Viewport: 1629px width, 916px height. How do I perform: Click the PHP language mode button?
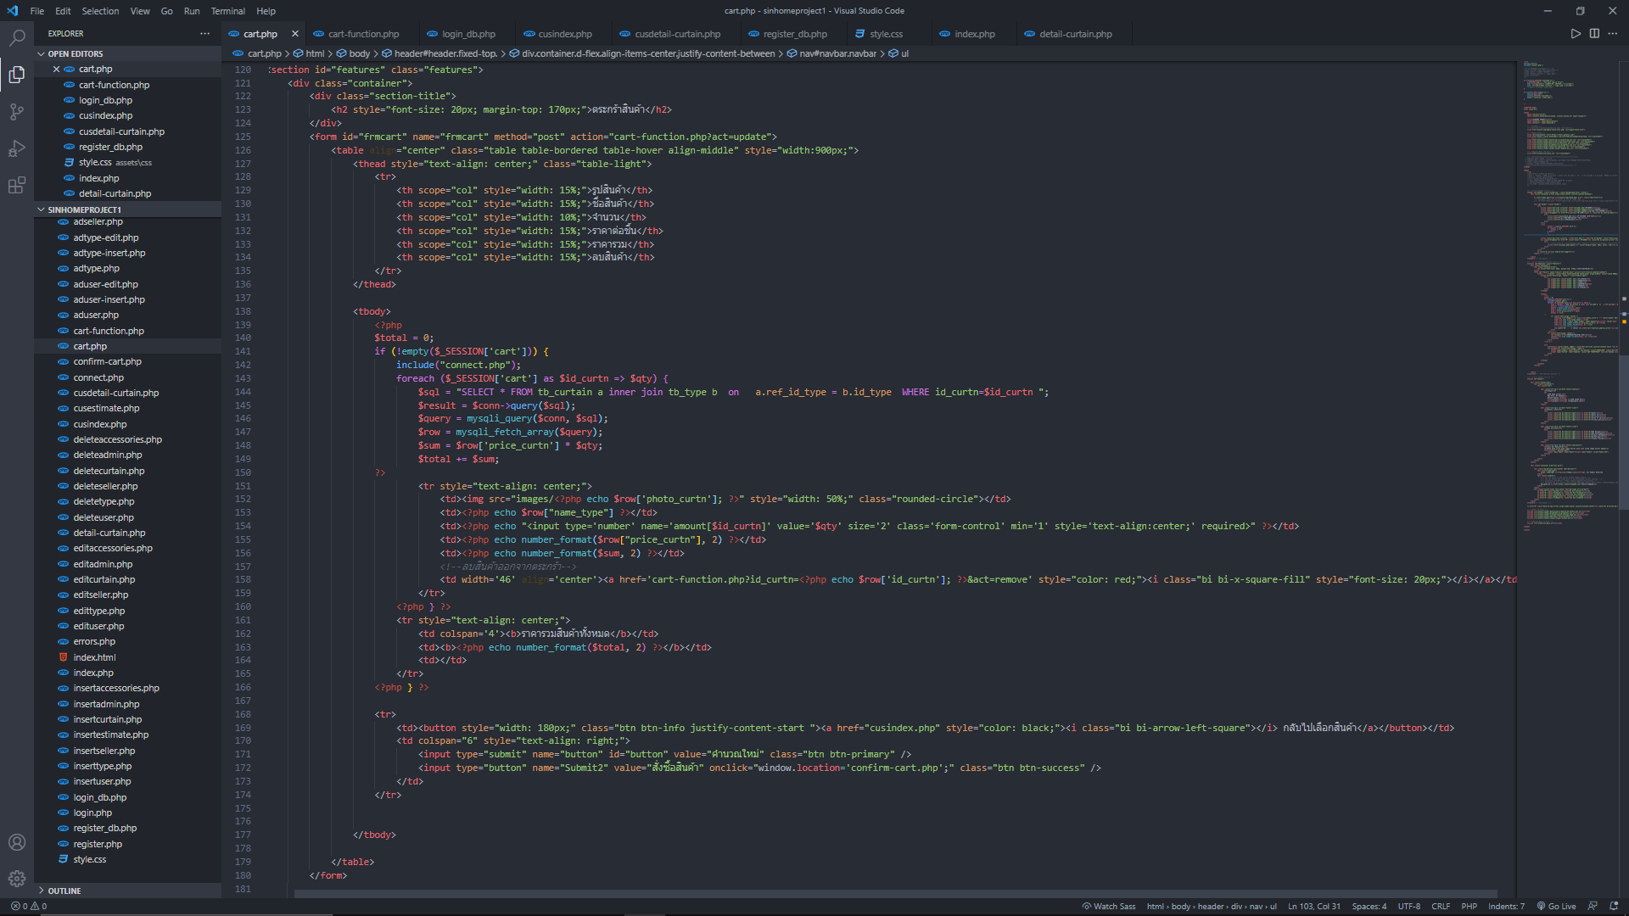(x=1469, y=906)
